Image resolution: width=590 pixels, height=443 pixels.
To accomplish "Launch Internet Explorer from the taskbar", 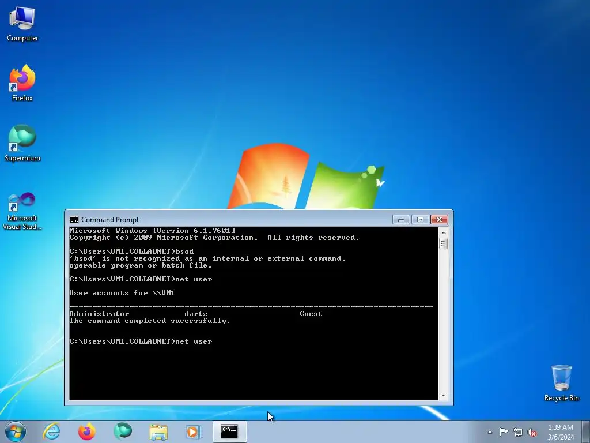I will [x=51, y=431].
